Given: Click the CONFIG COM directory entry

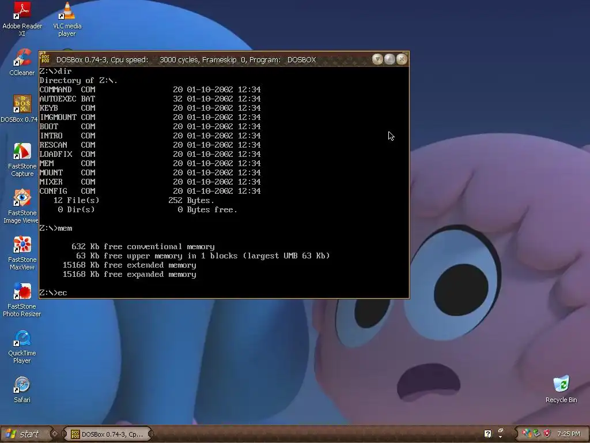Looking at the screenshot, I should 150,191.
